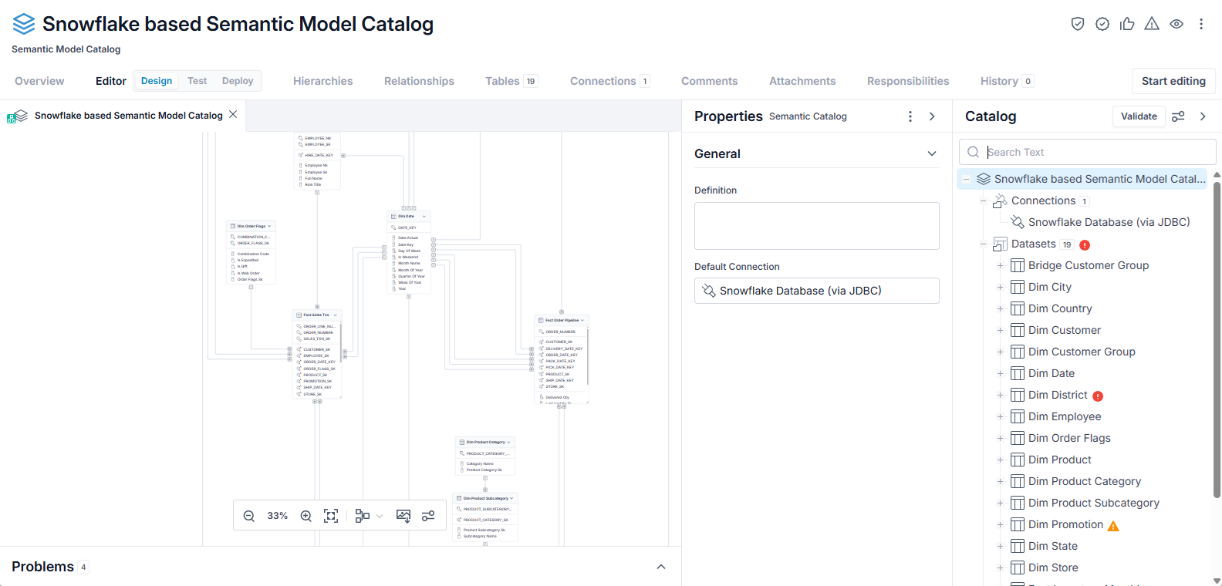This screenshot has height=586, width=1222.
Task: Open the Overview tab
Action: coord(39,81)
